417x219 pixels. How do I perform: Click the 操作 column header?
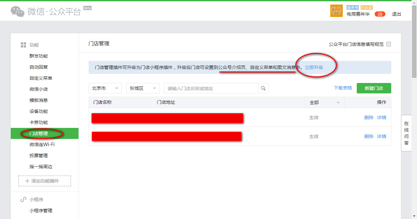(381, 102)
